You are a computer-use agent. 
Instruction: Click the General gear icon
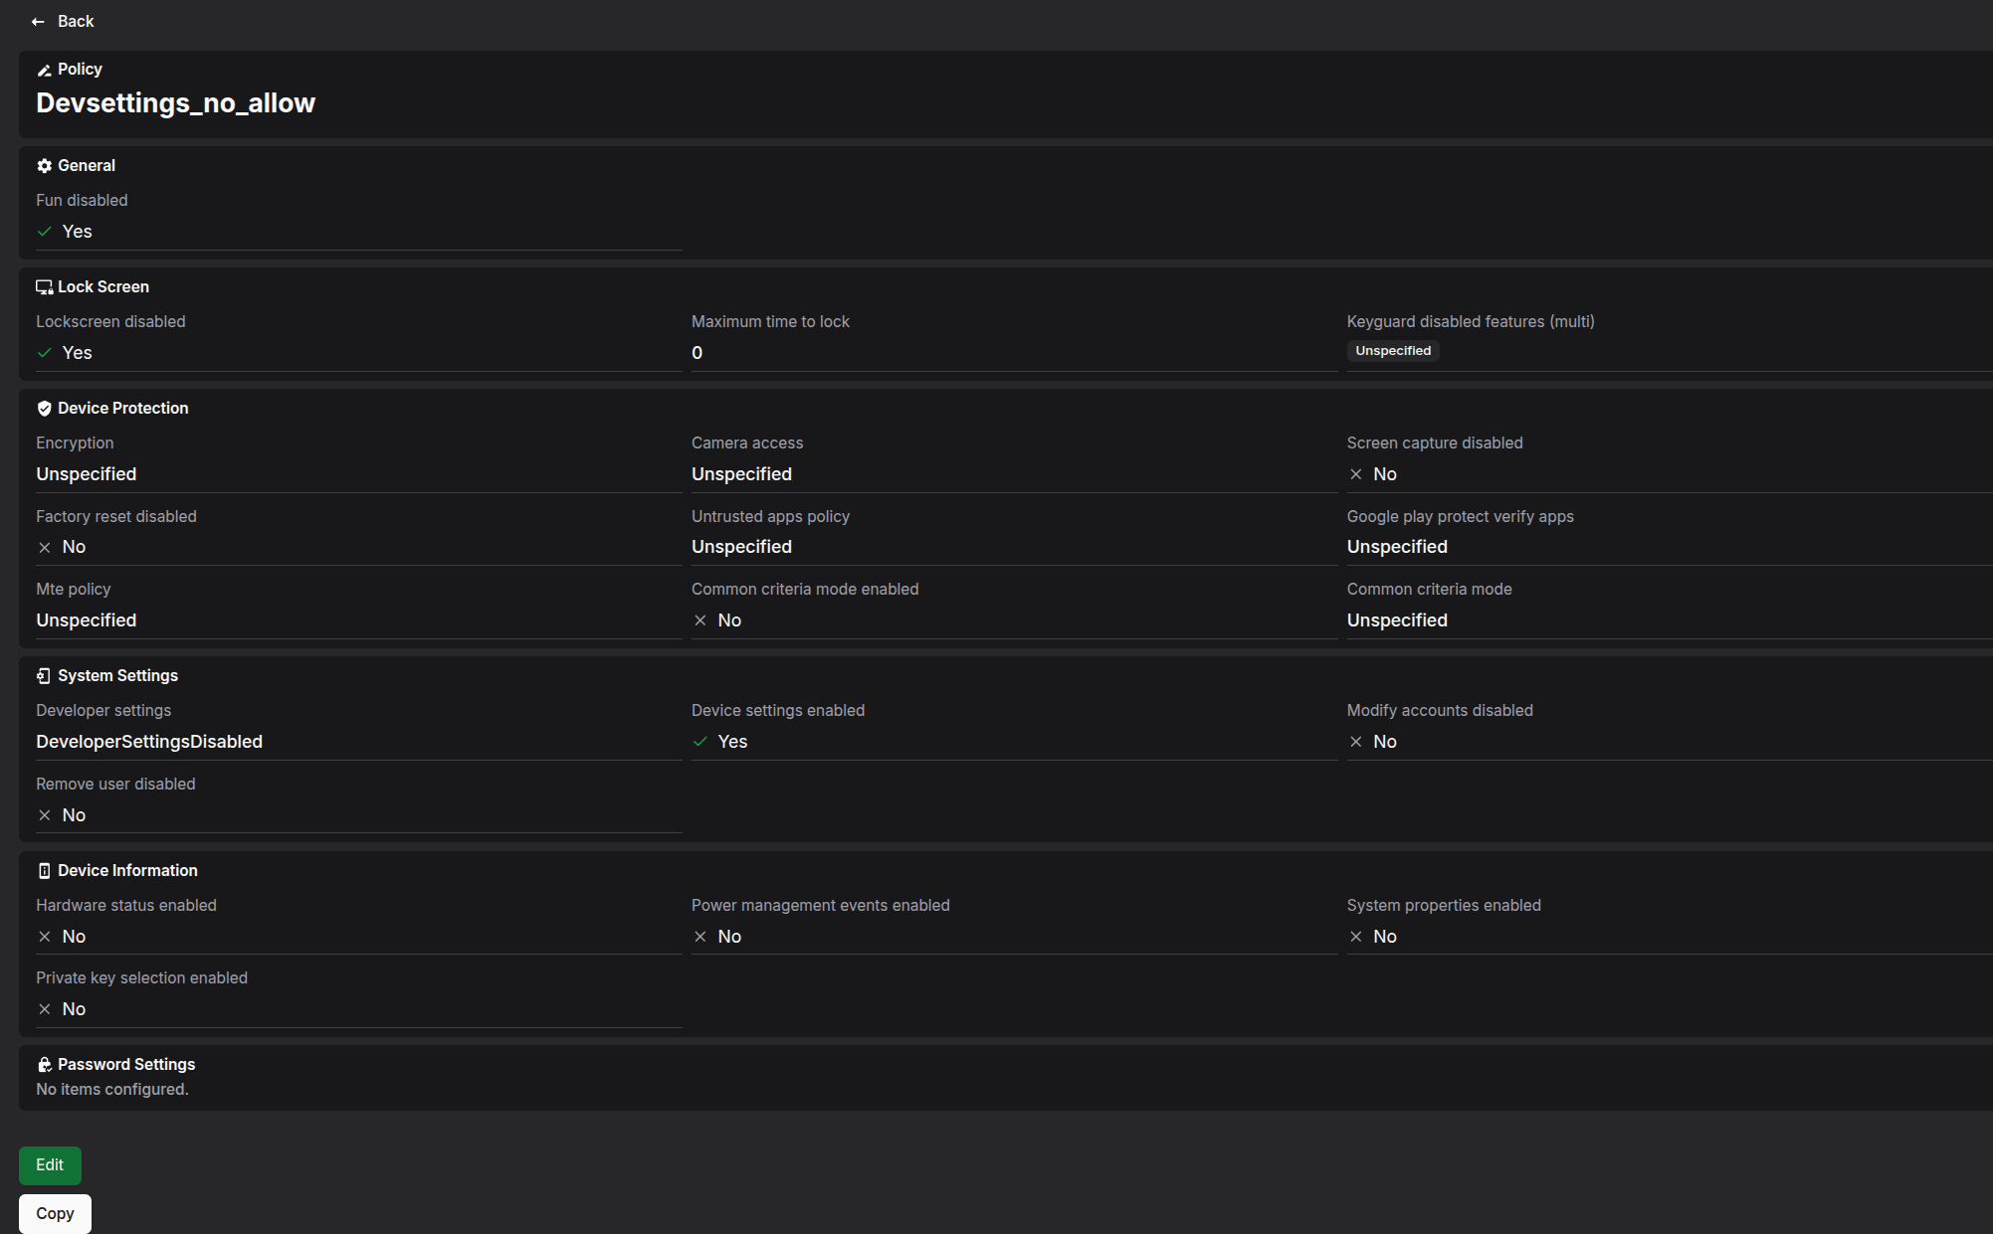pos(44,166)
